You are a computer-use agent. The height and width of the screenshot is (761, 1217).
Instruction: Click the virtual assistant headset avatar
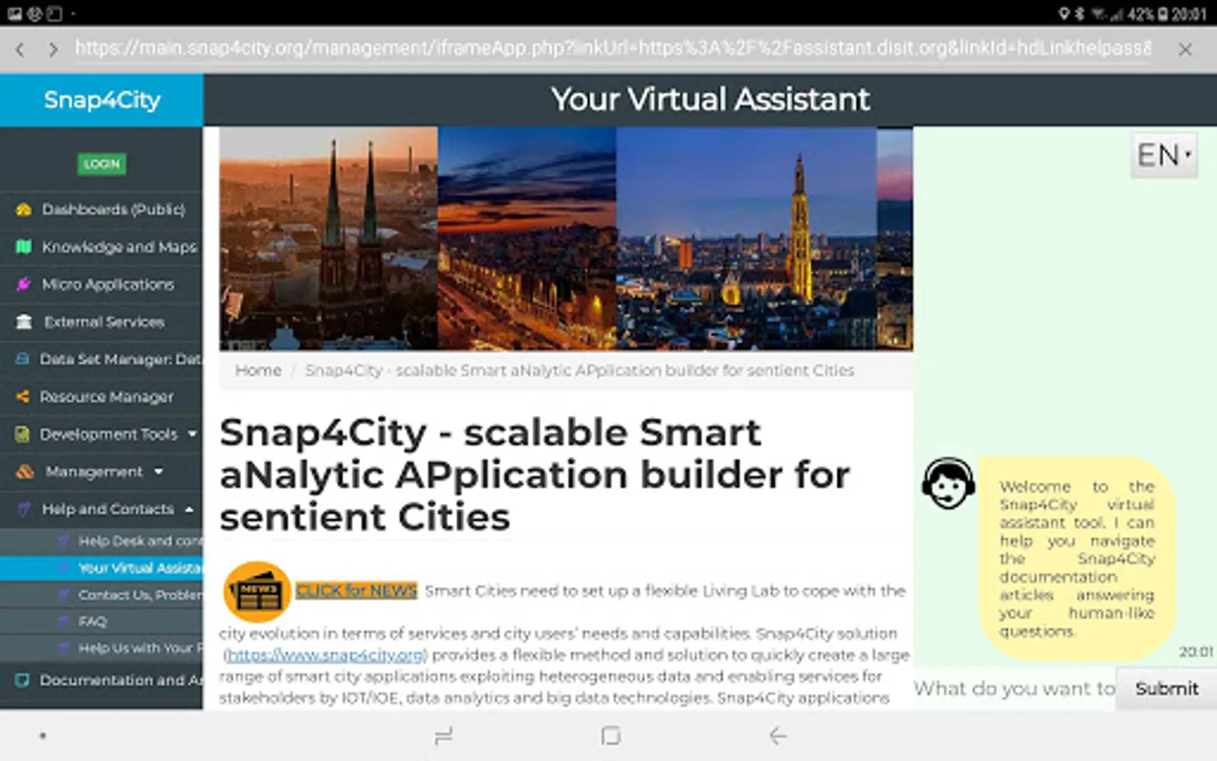[948, 484]
